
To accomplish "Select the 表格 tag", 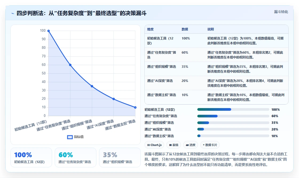I will [174, 145].
